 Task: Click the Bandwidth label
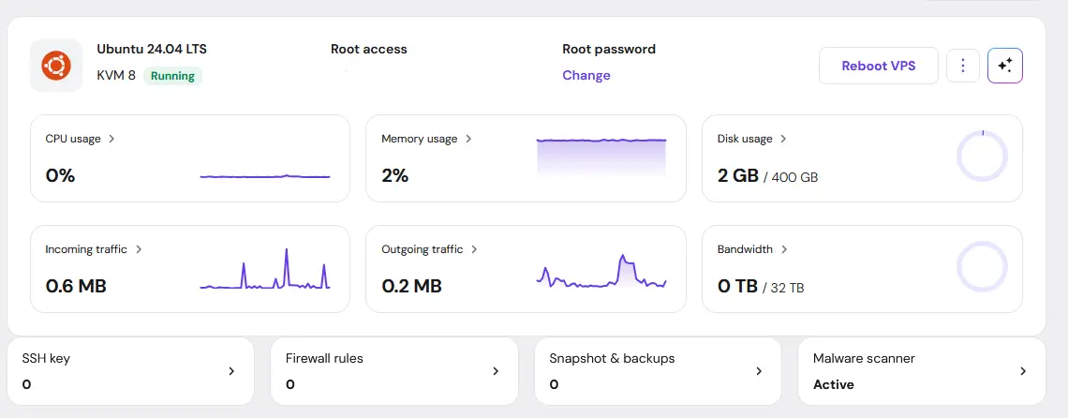745,249
